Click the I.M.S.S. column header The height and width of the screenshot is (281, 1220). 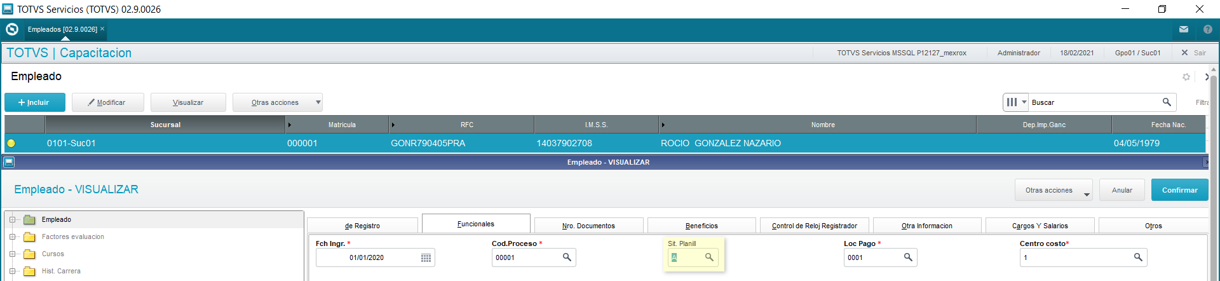click(596, 125)
